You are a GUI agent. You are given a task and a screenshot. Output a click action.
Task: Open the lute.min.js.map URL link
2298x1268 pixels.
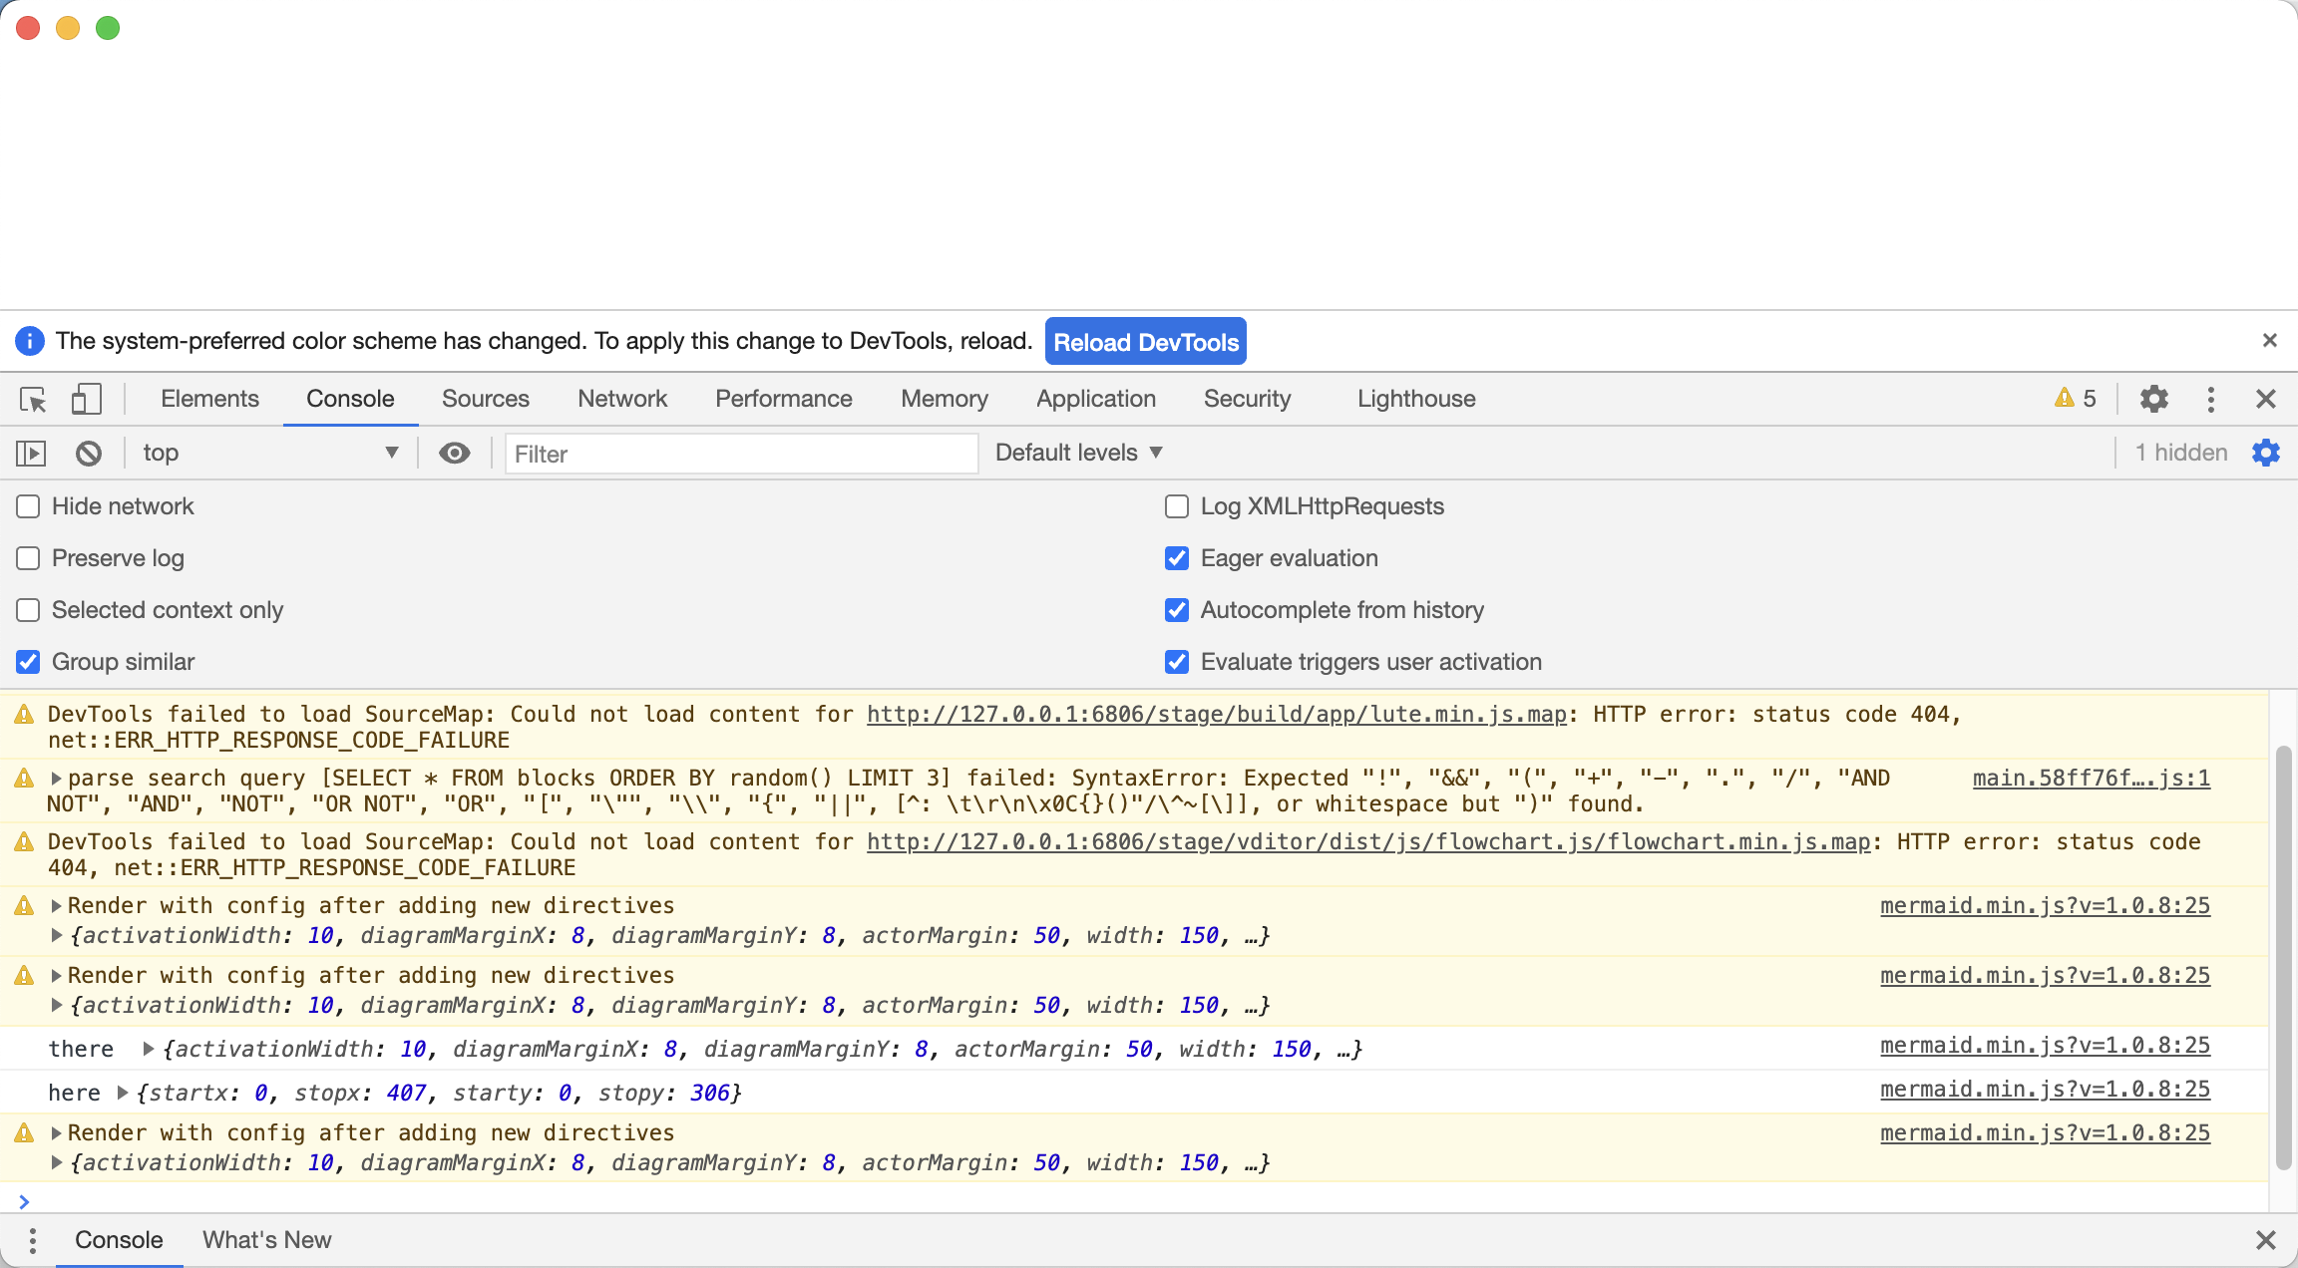click(x=1217, y=715)
